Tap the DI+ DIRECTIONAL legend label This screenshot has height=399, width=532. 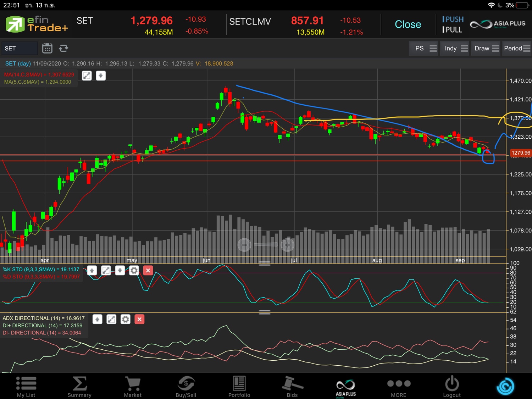pyautogui.click(x=43, y=326)
